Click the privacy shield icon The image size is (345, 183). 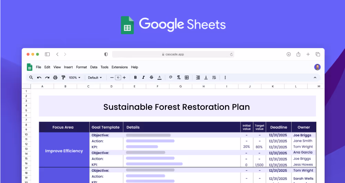[106, 55]
